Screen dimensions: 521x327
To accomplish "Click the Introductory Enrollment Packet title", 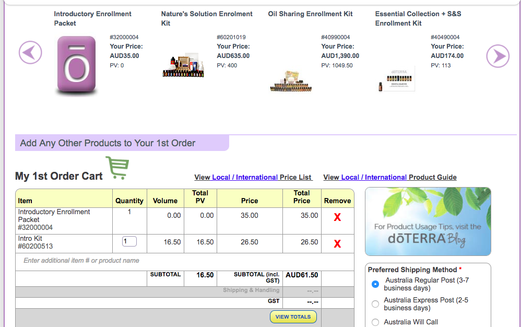I will [93, 19].
